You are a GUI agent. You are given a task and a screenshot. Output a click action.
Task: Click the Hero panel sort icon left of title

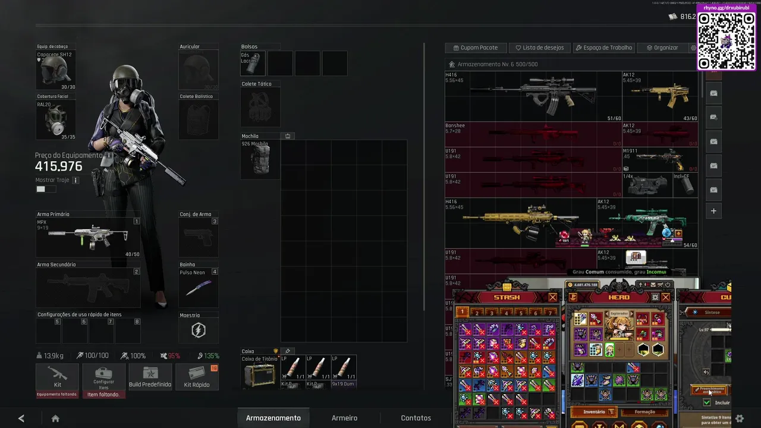pos(573,297)
